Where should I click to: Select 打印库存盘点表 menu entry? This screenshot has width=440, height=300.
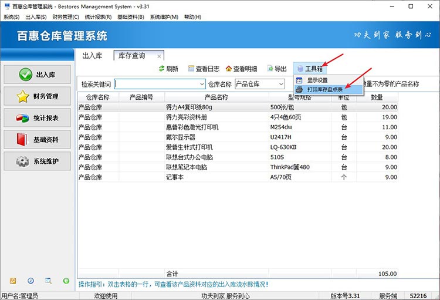(329, 90)
